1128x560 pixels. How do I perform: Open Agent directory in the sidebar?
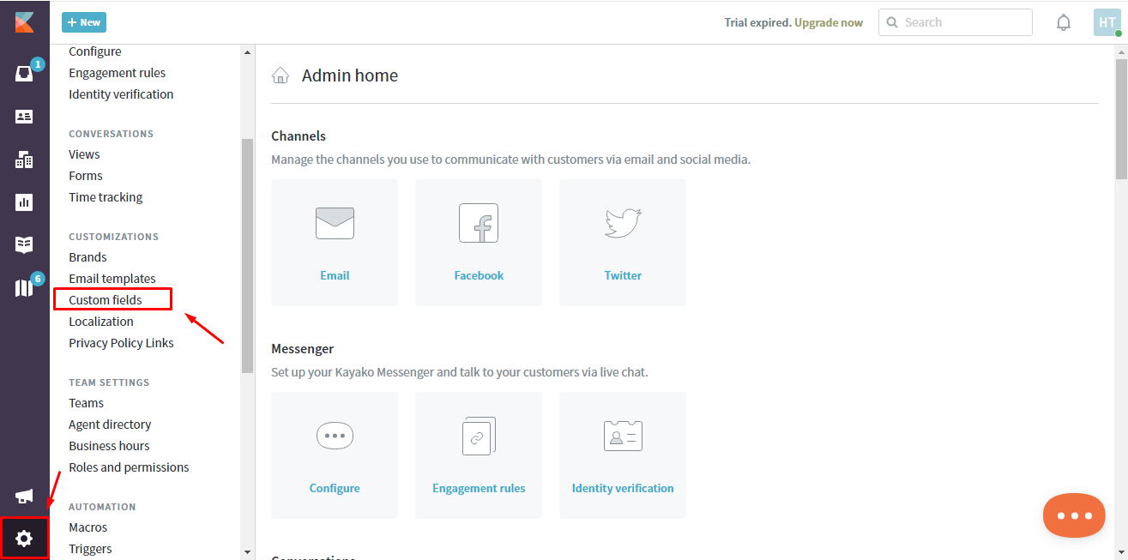pos(110,425)
